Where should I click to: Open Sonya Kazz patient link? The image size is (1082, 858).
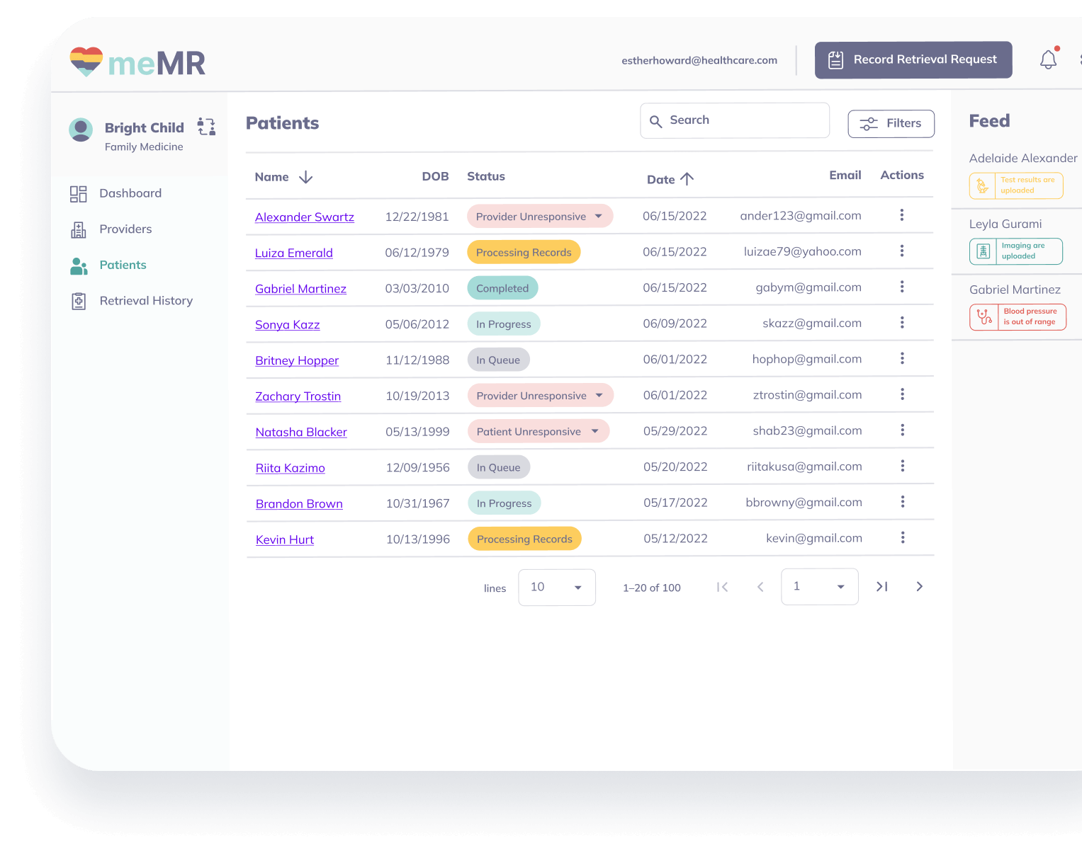click(288, 325)
